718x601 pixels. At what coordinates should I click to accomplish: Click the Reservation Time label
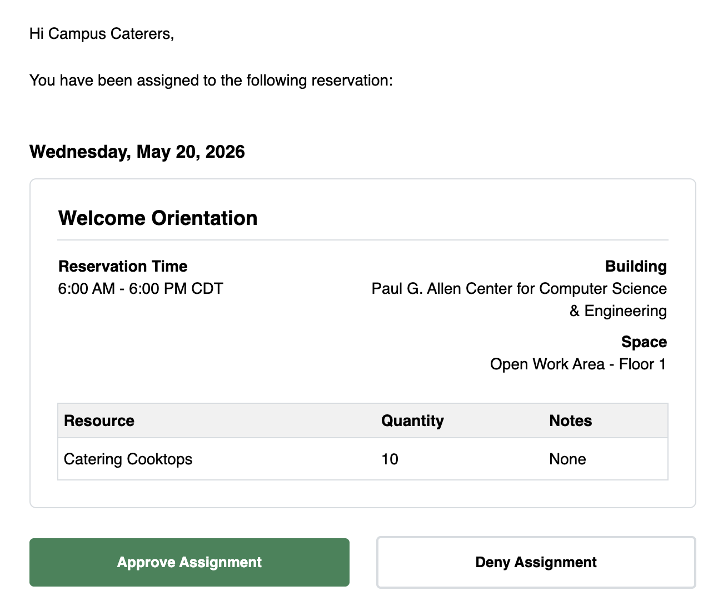(123, 266)
